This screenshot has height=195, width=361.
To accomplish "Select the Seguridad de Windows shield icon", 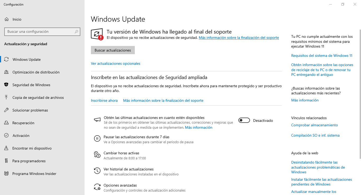I will [7, 85].
